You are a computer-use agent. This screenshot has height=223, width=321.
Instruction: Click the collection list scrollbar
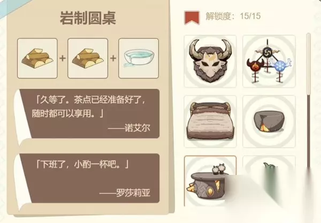(309, 100)
